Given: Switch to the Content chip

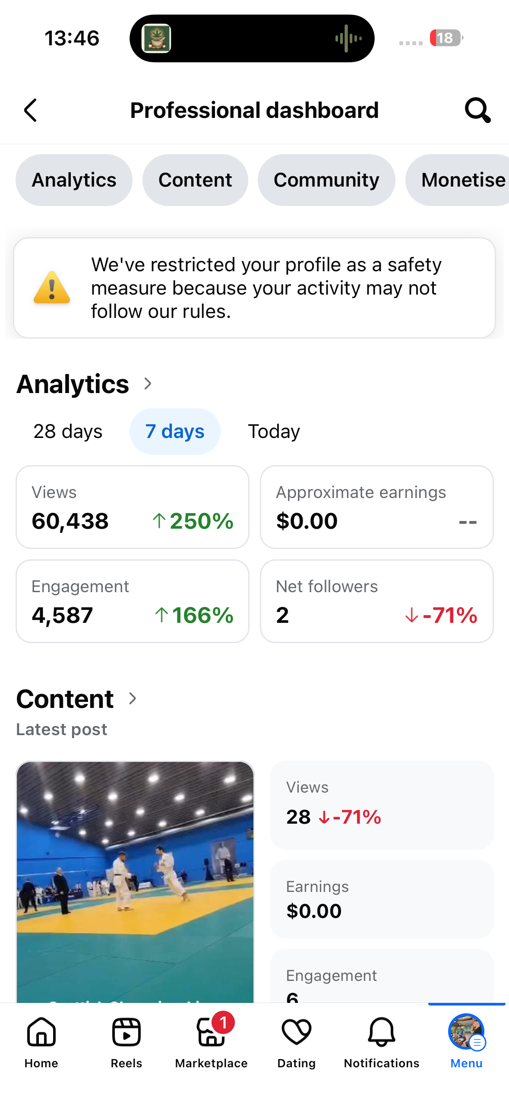Looking at the screenshot, I should pos(195,180).
